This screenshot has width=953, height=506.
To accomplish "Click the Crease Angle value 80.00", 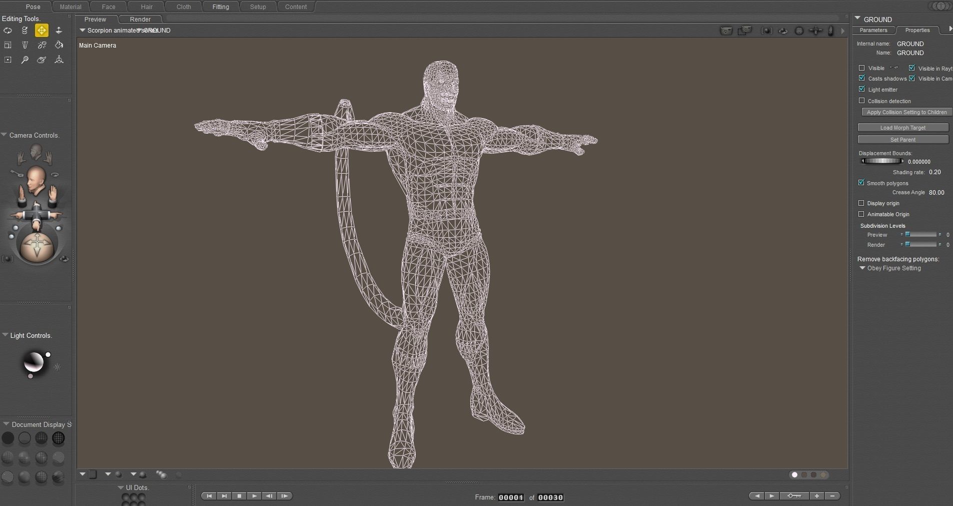I will point(936,192).
